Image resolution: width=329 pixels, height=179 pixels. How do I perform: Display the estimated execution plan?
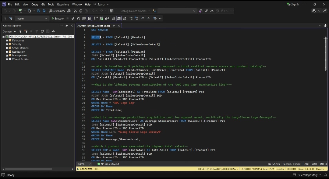tap(79, 19)
